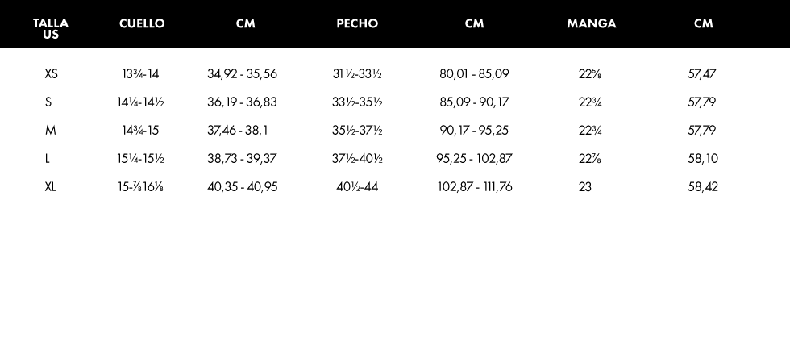This screenshot has height=363, width=790.
Task: Click the CUELLO column header
Action: point(142,23)
